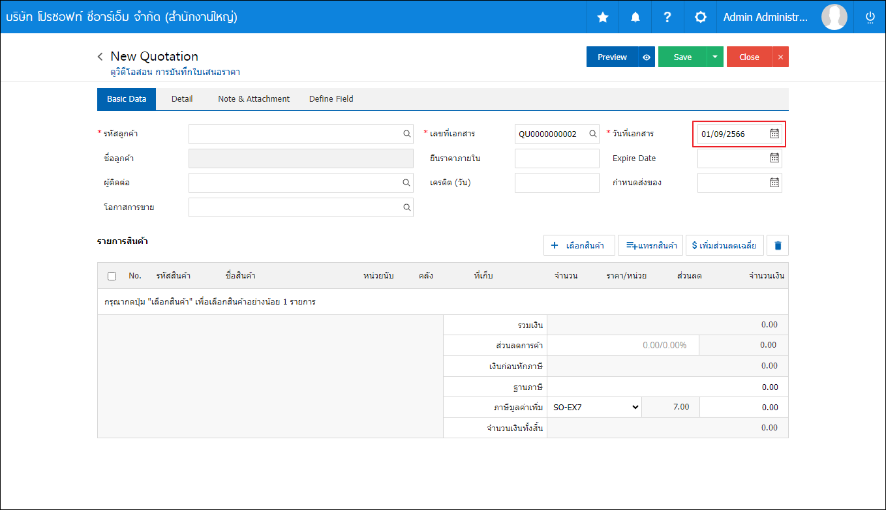Search sales opportunity magnifier icon
This screenshot has width=886, height=510.
[x=406, y=207]
